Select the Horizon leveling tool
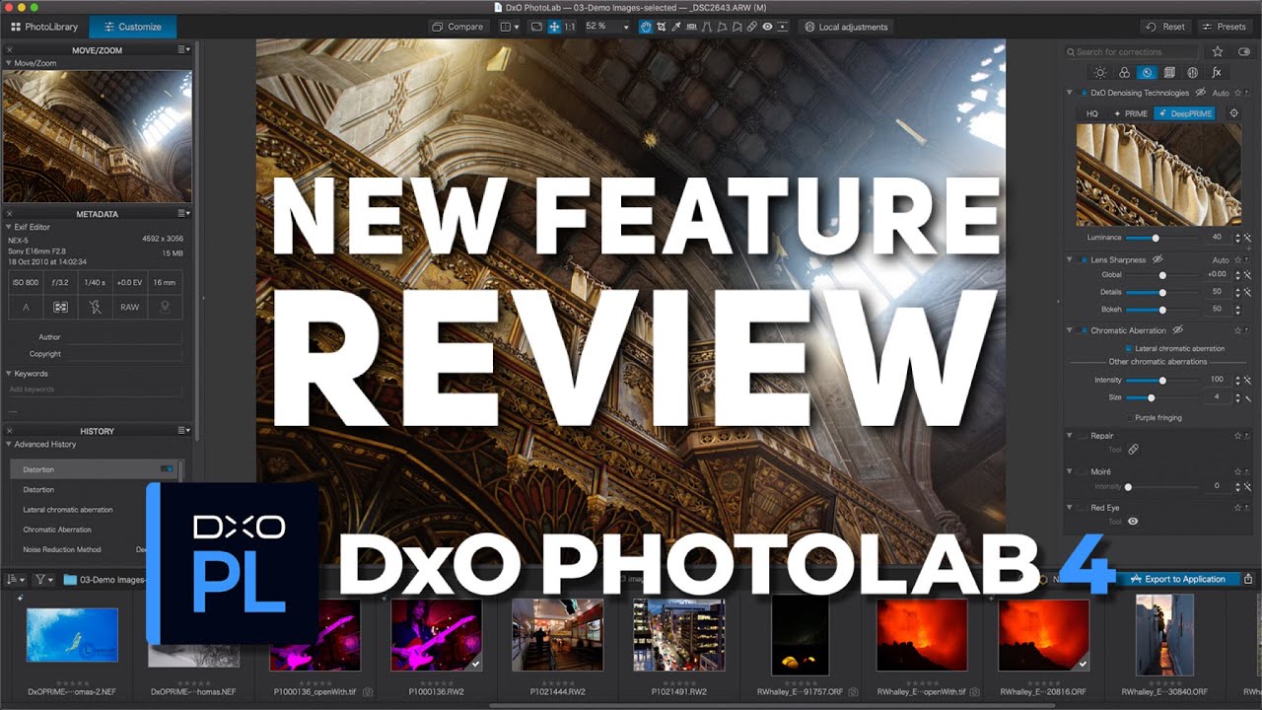 691,27
